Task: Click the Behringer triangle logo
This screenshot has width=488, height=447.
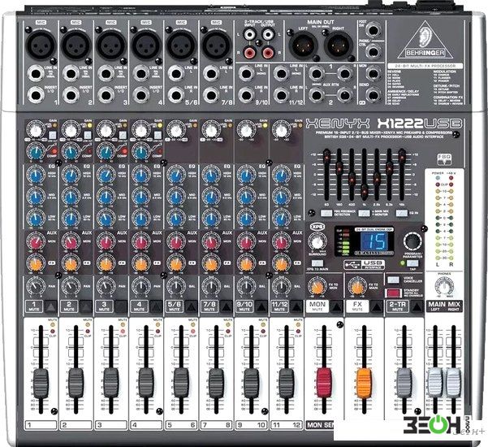Action: (425, 40)
